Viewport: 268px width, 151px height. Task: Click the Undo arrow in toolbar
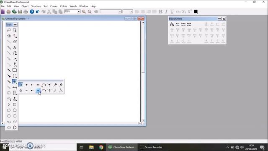[x=38, y=12]
